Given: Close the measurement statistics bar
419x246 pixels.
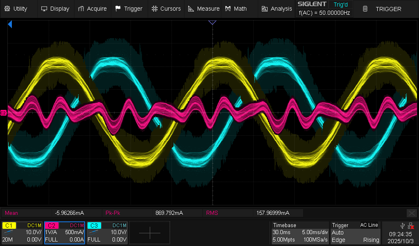Looking at the screenshot, I should click(x=412, y=213).
